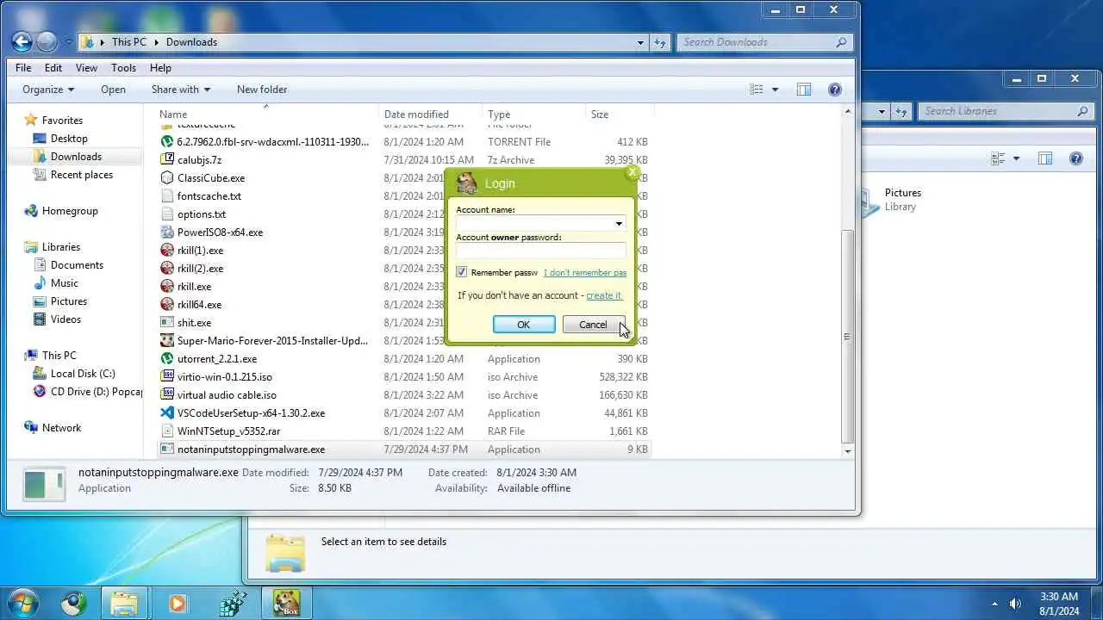Select the WinNTSetup_v5352.rar file
The width and height of the screenshot is (1103, 620).
pyautogui.click(x=228, y=431)
